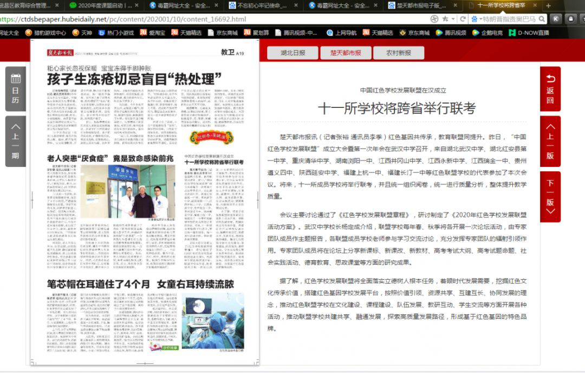Open the 热门小游戏 bookmark
The image size is (585, 373).
pos(116,33)
